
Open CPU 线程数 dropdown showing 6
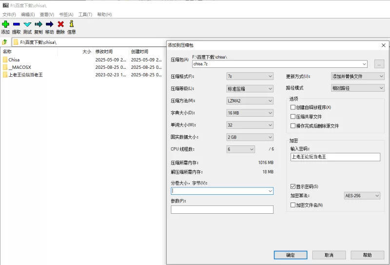click(x=240, y=149)
